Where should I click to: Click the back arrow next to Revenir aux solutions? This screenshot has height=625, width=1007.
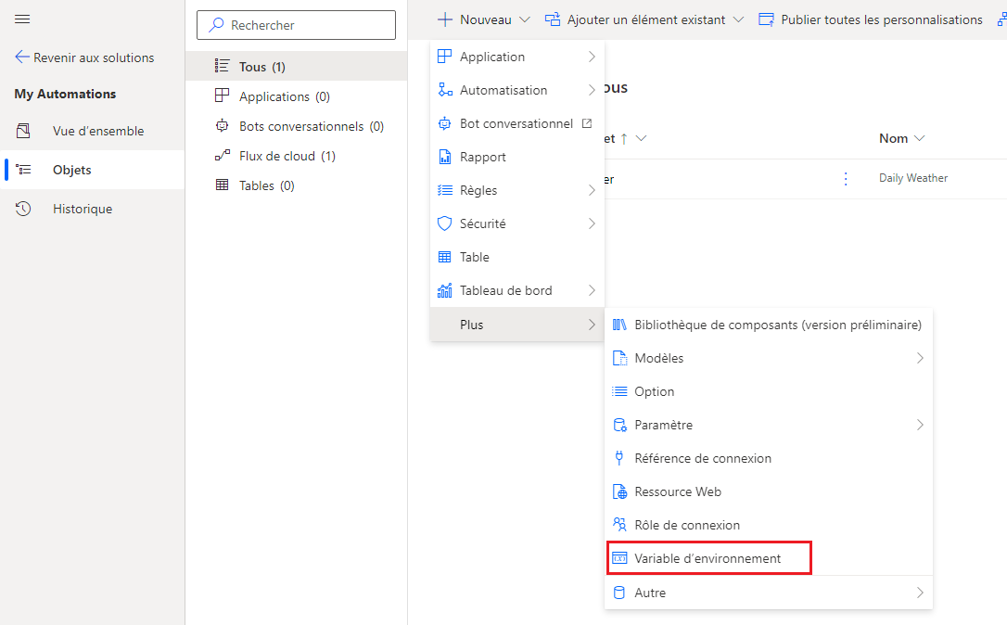[22, 57]
